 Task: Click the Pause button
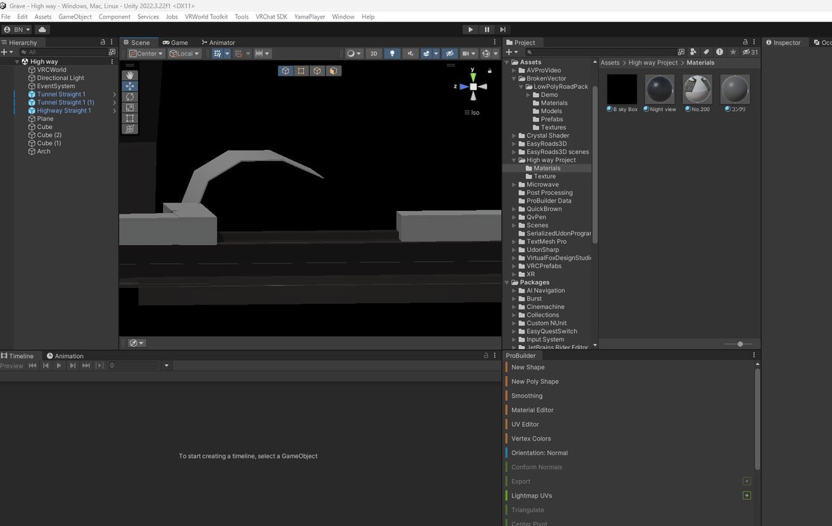[x=486, y=30]
